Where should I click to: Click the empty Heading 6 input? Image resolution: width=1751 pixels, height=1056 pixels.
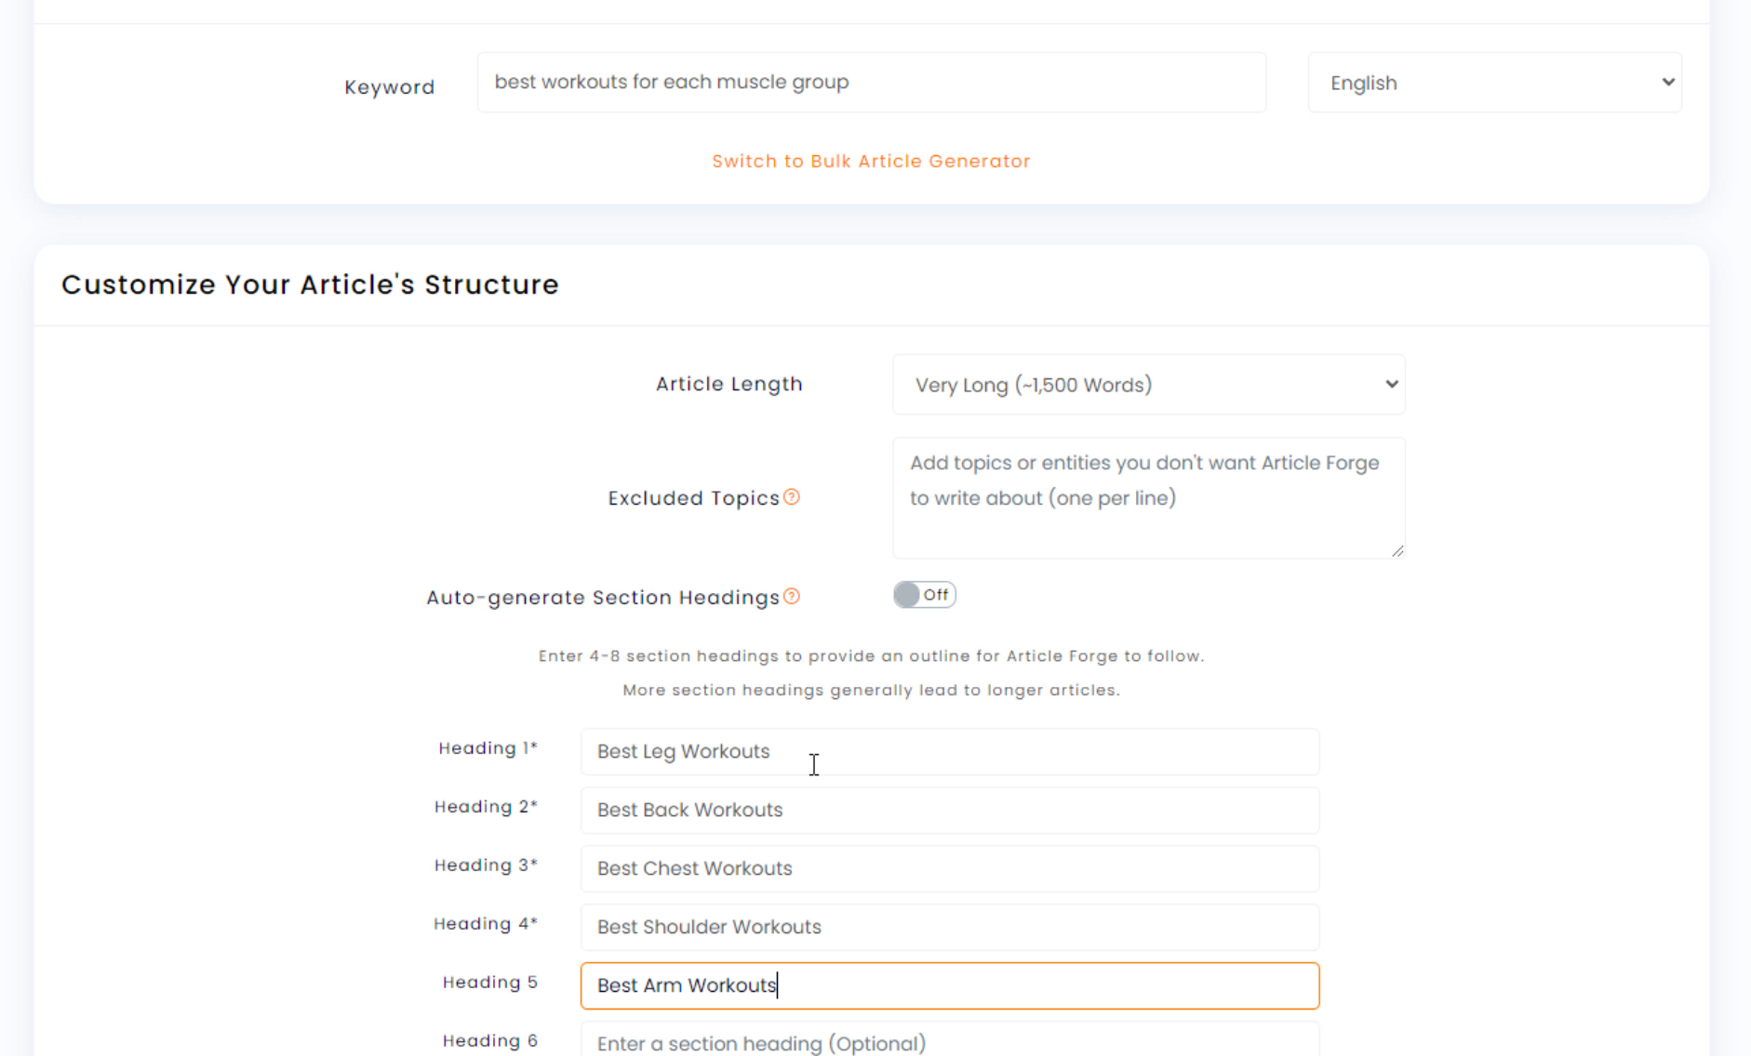(x=949, y=1042)
